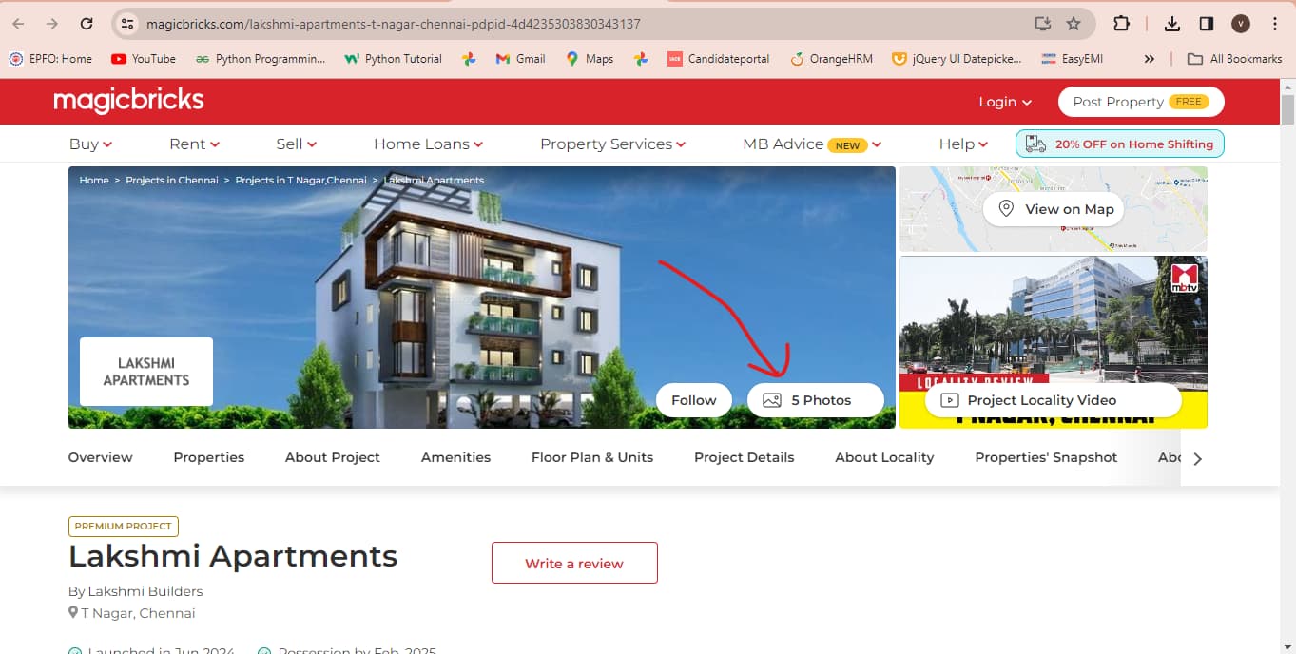Click the PREMIUM PROJECT badge
Screen dimensions: 1296x654
[x=124, y=526]
